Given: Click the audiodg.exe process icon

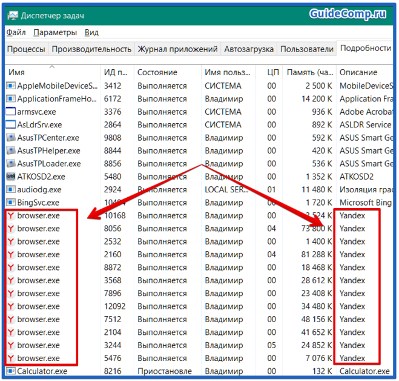Looking at the screenshot, I should point(11,189).
